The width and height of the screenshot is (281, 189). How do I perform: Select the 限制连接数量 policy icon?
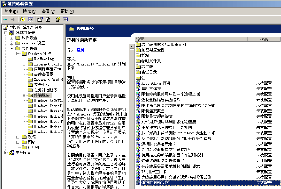click(138, 111)
